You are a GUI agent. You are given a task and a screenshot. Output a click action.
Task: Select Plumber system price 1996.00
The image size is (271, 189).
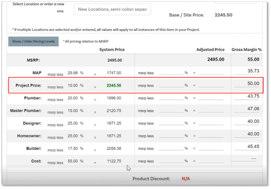[x=114, y=98]
